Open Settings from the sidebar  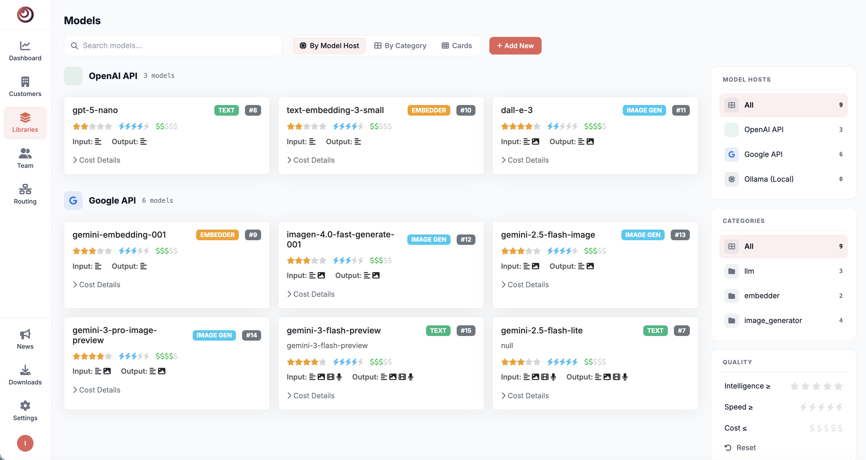tap(25, 411)
